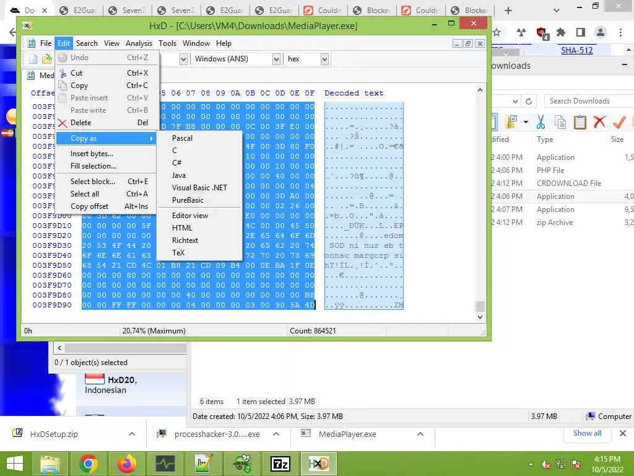Open Chrome side panel icon

[x=581, y=32]
